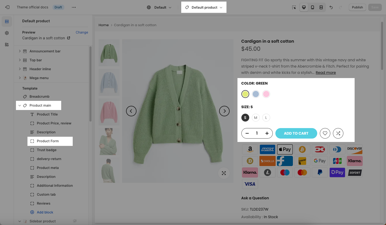Expand the Header inline section

(x=20, y=69)
